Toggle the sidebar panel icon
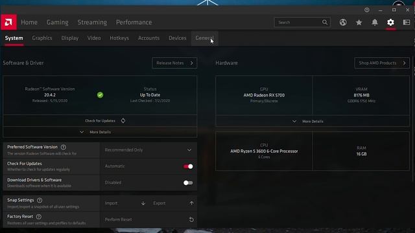415x233 pixels. pos(407,23)
